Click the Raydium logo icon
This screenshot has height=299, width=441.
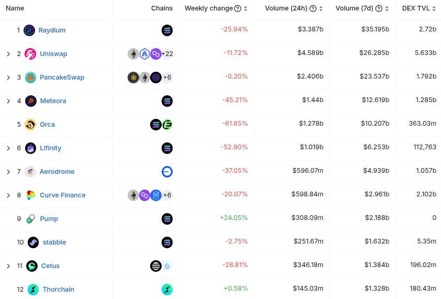29,30
